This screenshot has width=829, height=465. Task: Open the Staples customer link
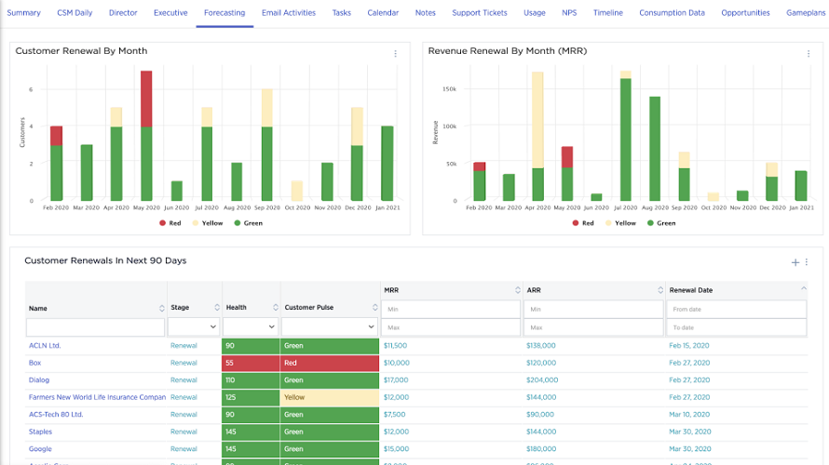[40, 432]
